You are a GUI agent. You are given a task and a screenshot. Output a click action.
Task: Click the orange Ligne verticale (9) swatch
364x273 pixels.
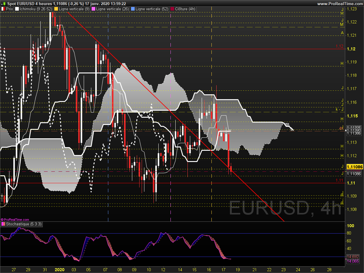click(x=56, y=9)
